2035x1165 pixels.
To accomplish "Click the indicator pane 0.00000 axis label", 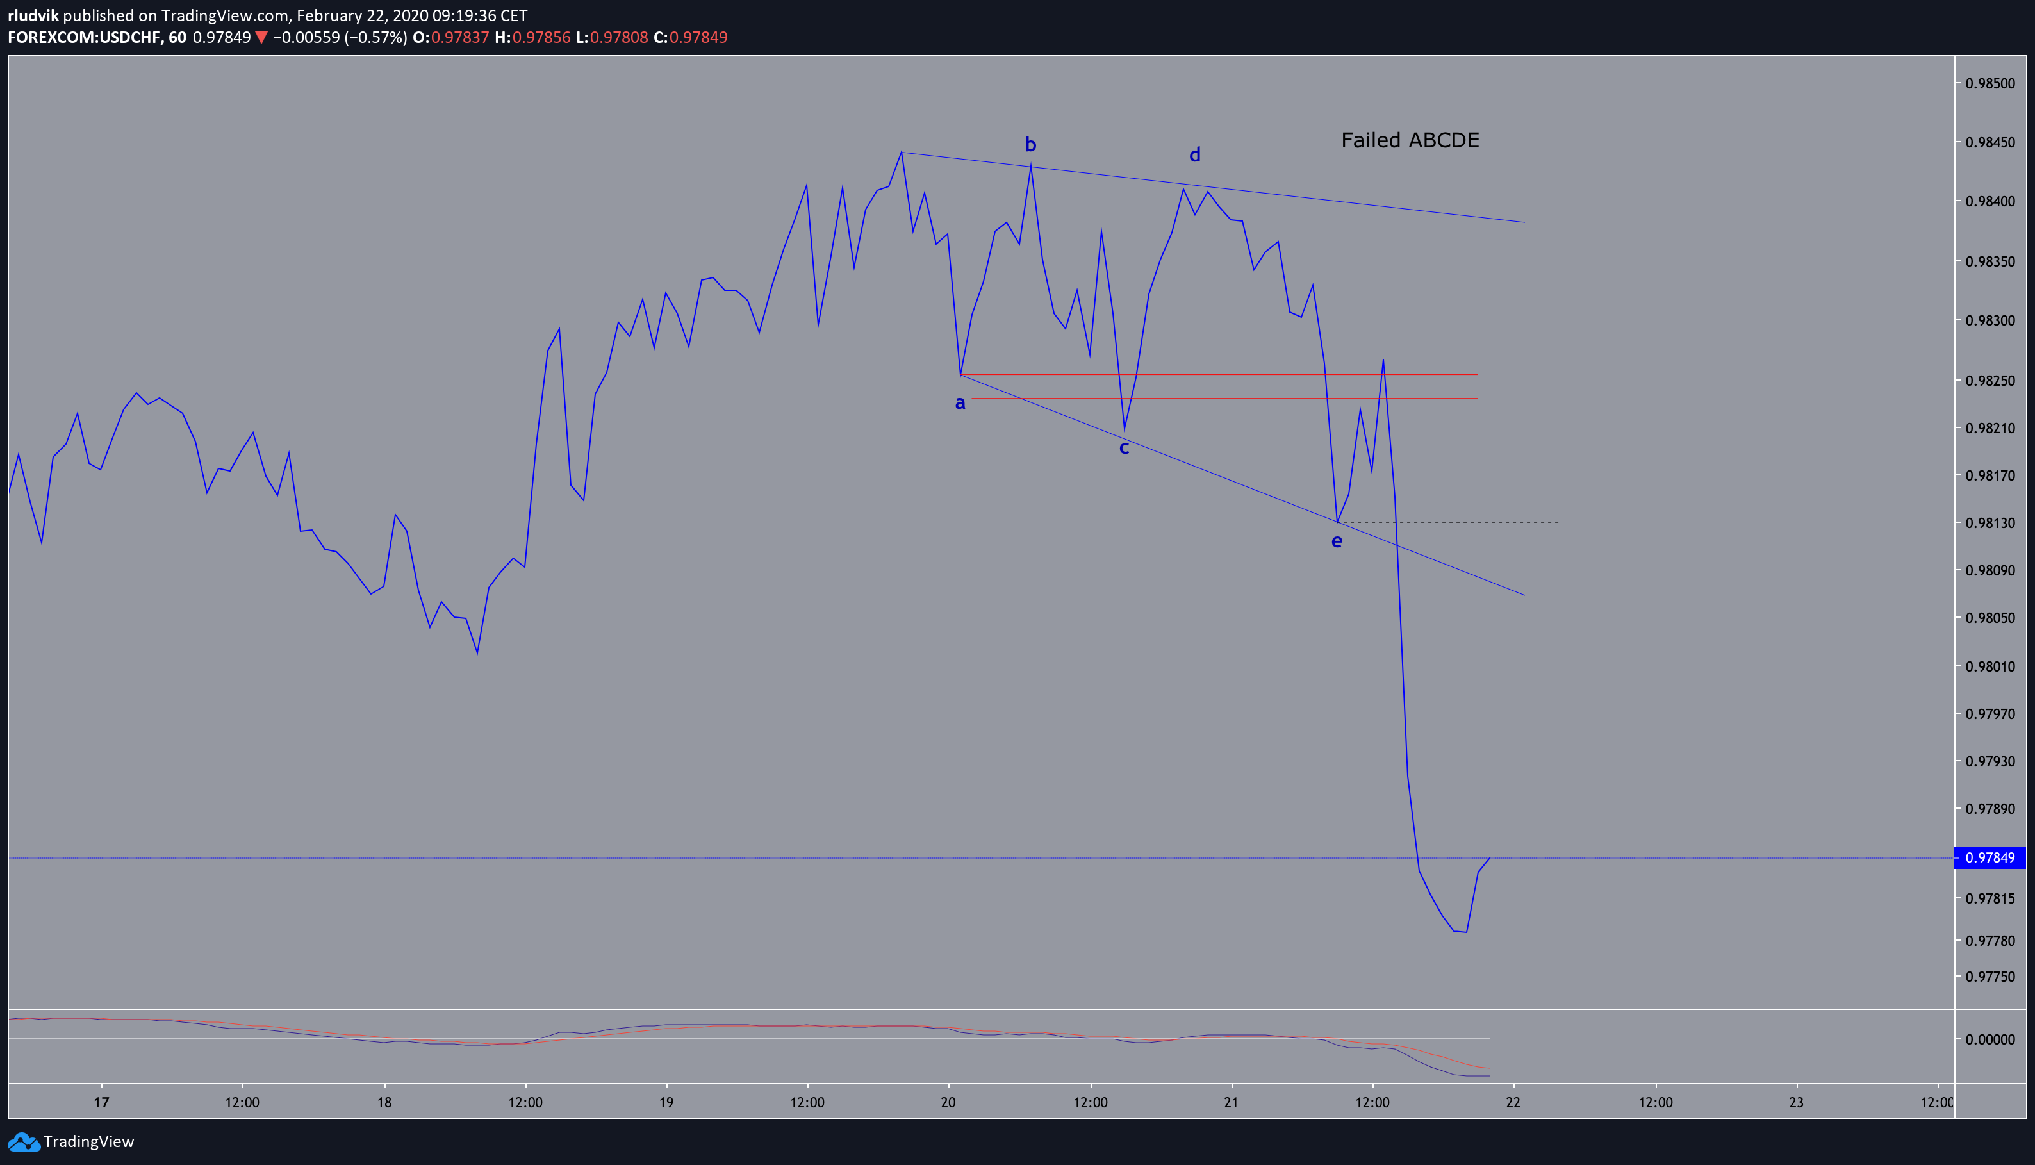I will 1990,1039.
